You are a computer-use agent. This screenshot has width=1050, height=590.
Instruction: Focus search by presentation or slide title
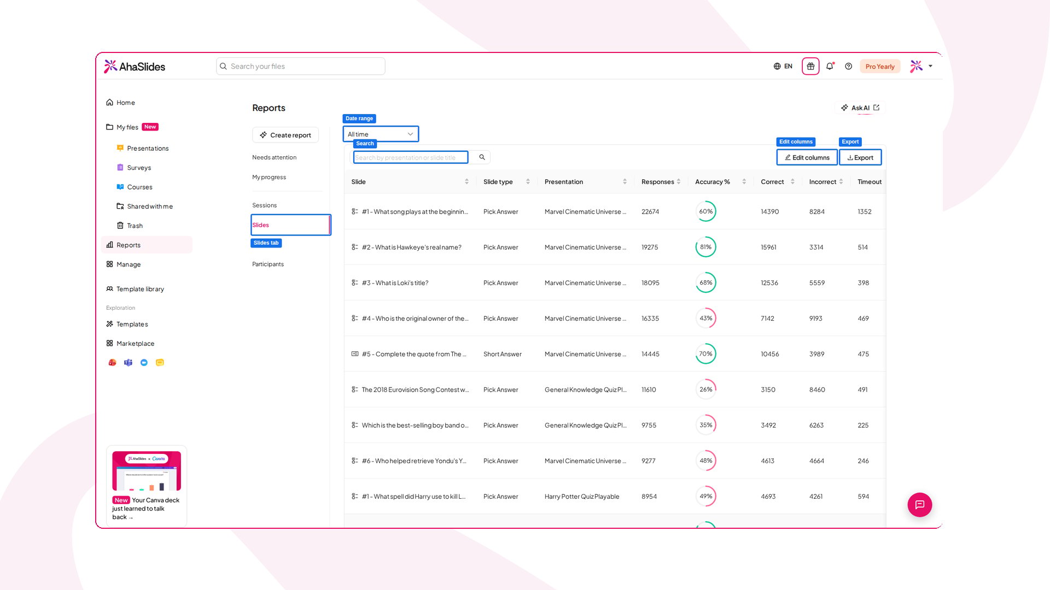[411, 157]
